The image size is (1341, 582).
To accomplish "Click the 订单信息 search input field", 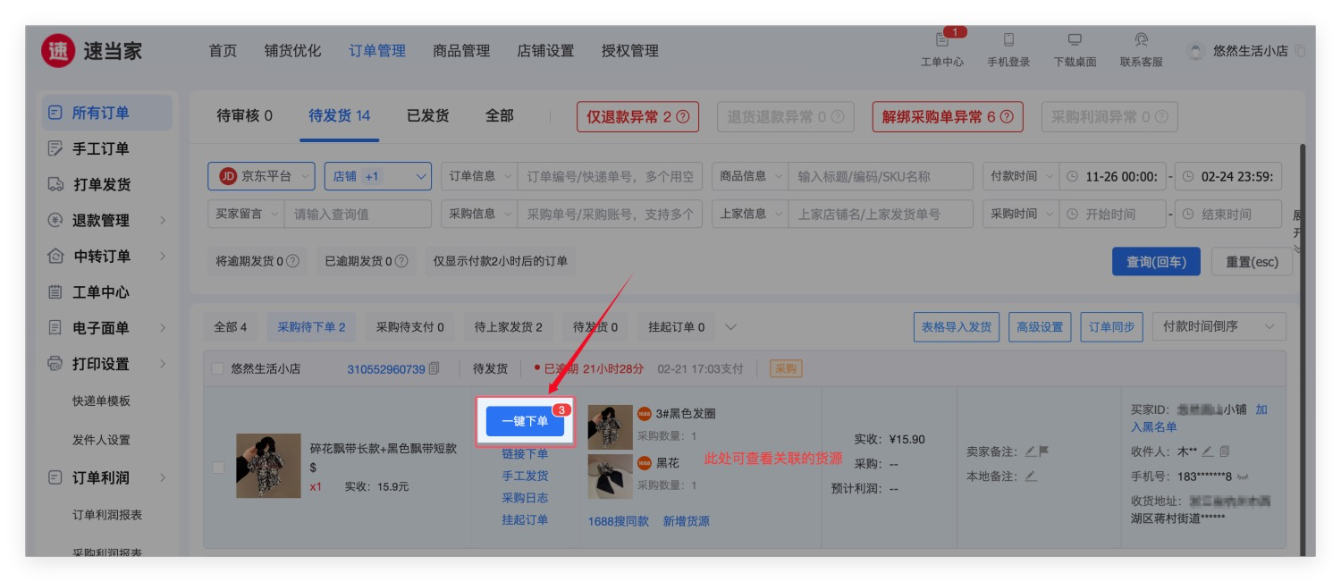I will click(610, 176).
